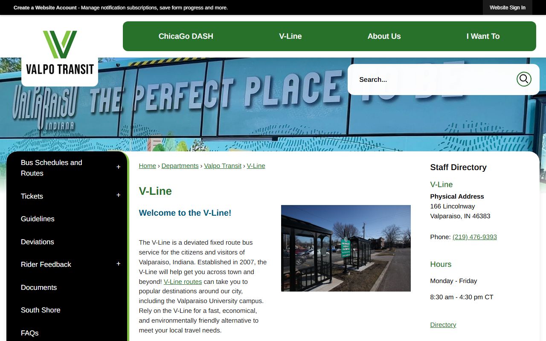Open the I Want To menu

tap(483, 36)
